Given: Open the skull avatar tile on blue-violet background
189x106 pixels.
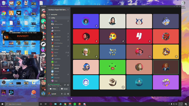Looking at the screenshot, I should [86, 21].
